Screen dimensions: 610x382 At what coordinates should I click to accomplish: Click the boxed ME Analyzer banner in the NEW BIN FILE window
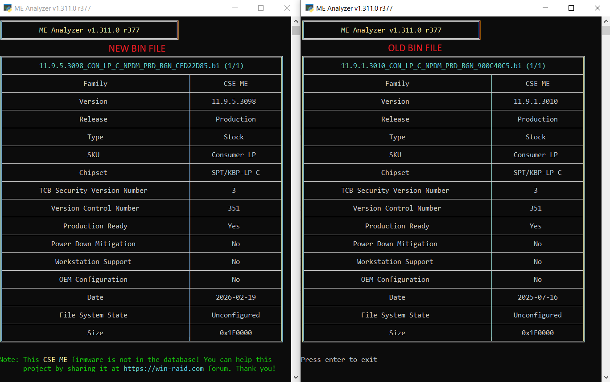coord(89,30)
